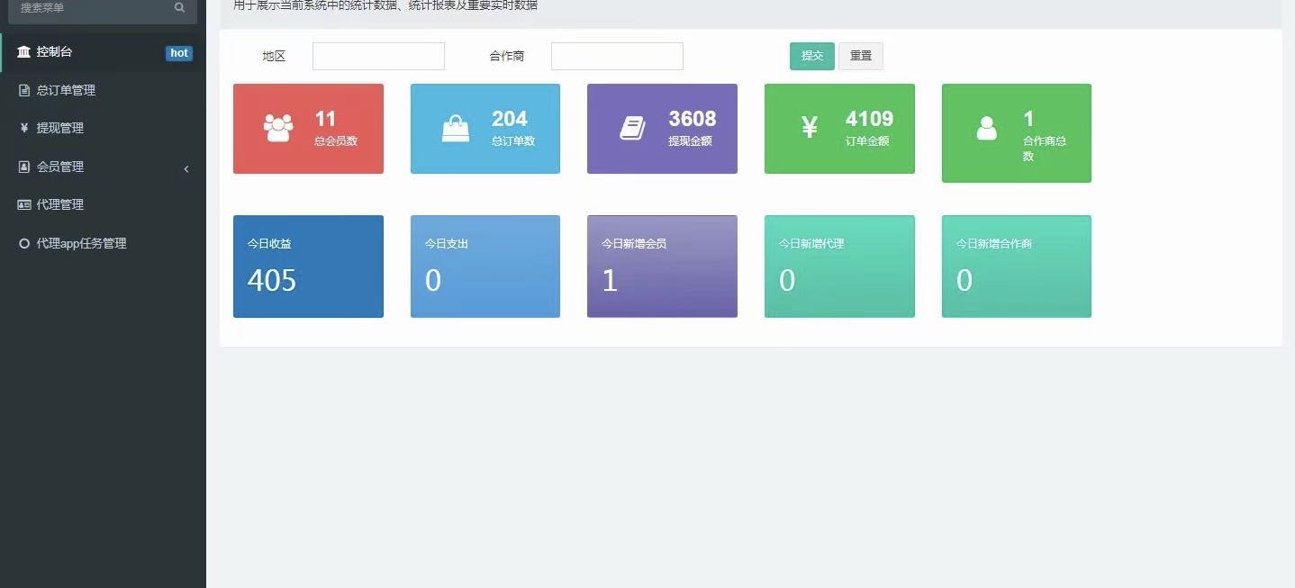Screen dimensions: 1295x588
Task: Expand the 会员管理 submenu arrow
Action: 186,168
